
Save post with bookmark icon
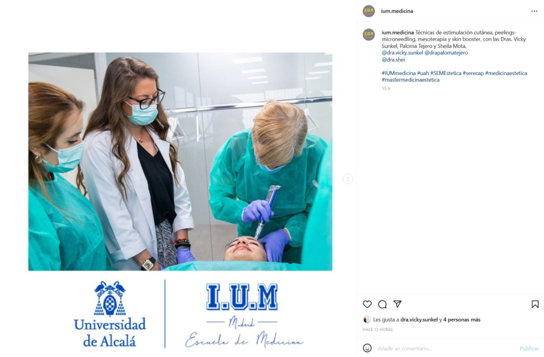point(535,304)
